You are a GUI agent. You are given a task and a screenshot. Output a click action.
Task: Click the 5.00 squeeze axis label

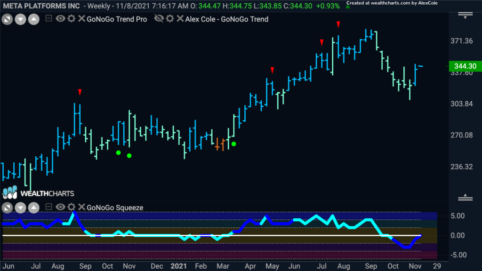458,216
